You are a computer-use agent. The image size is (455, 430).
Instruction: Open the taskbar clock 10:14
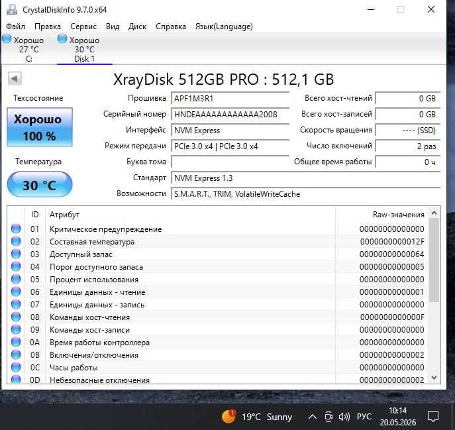398,416
